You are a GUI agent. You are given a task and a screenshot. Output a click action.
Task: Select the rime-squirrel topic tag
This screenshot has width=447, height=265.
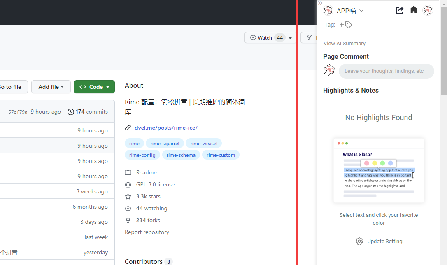click(x=165, y=144)
